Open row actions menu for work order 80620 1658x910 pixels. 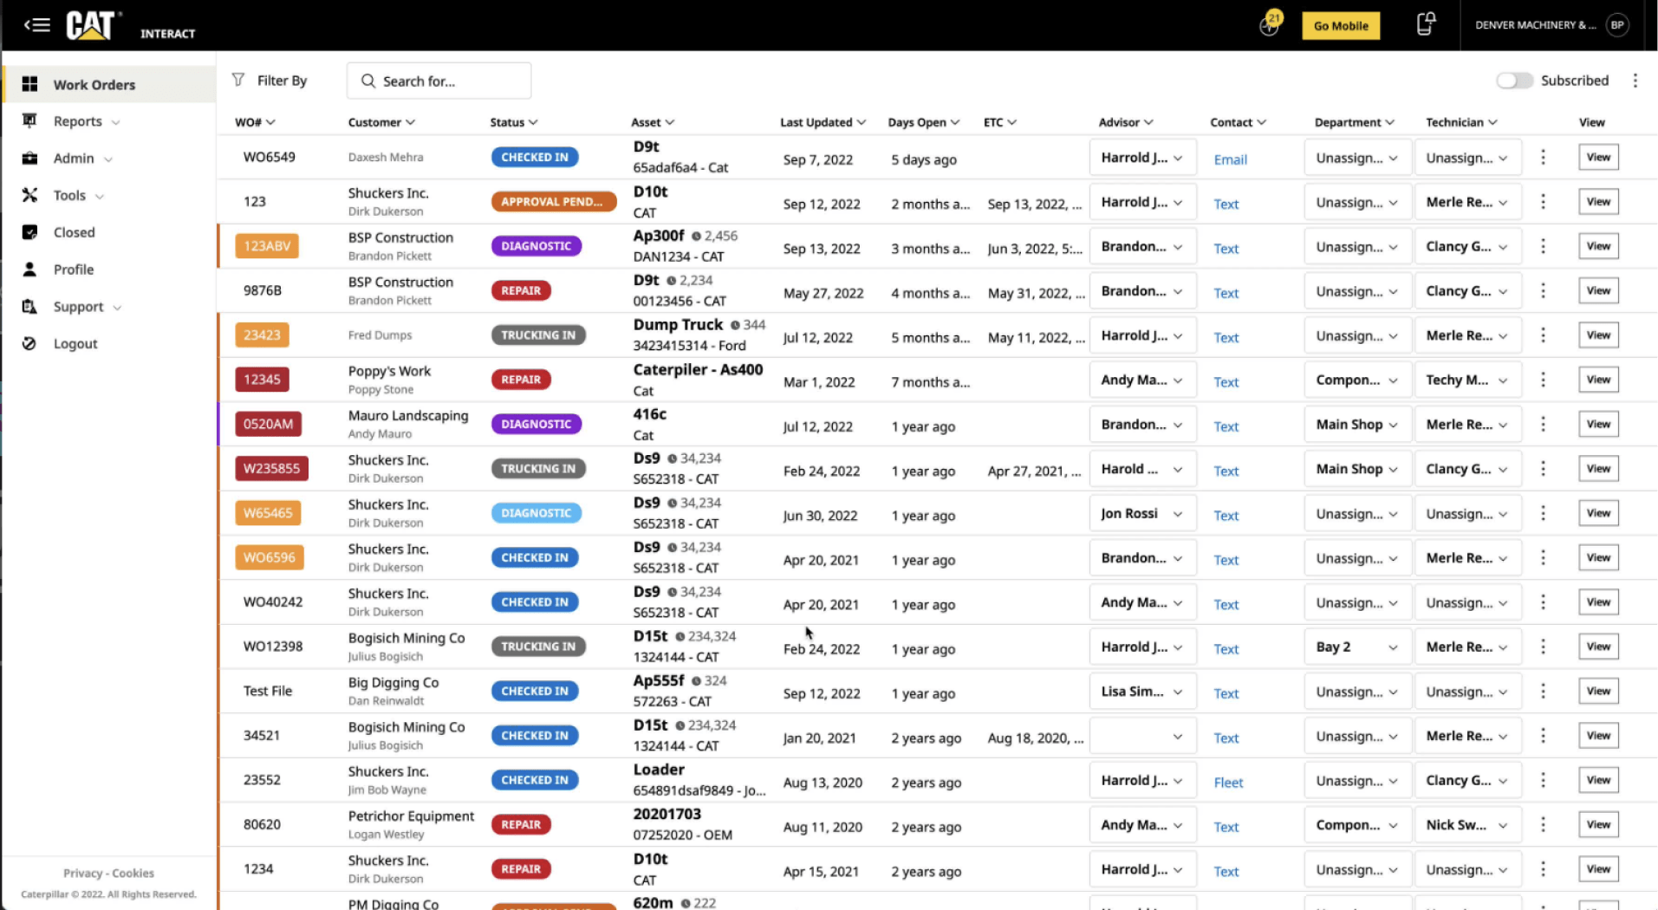click(1543, 824)
